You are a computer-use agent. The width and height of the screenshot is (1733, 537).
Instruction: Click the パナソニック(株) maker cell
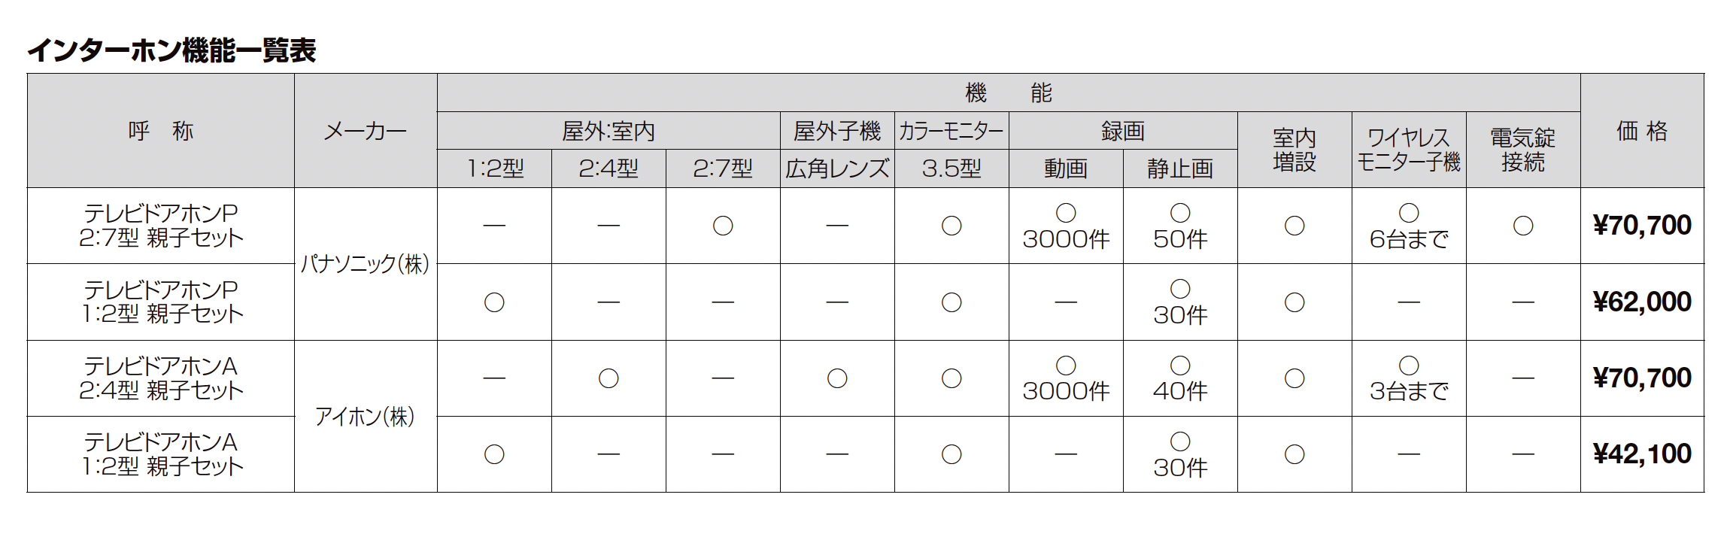point(366,263)
